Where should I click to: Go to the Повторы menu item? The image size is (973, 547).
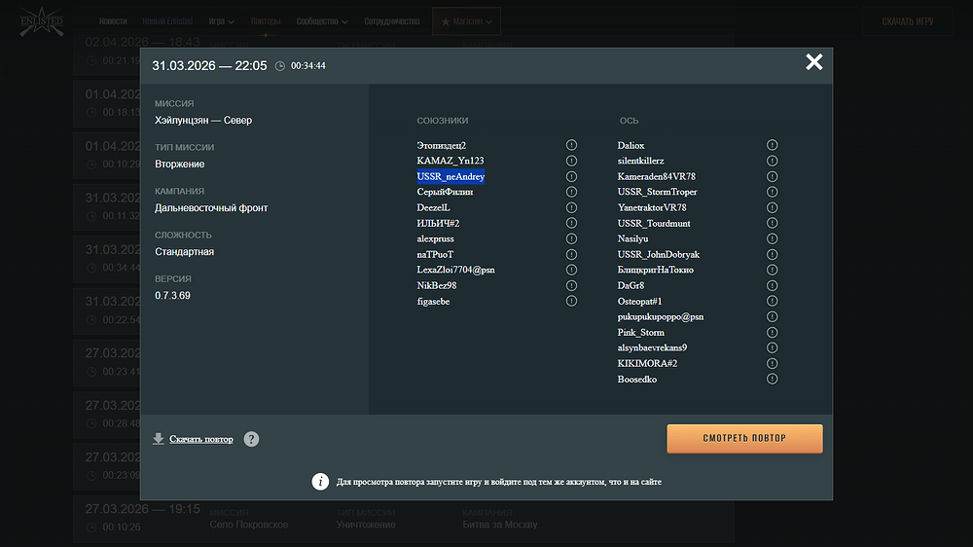pos(266,20)
